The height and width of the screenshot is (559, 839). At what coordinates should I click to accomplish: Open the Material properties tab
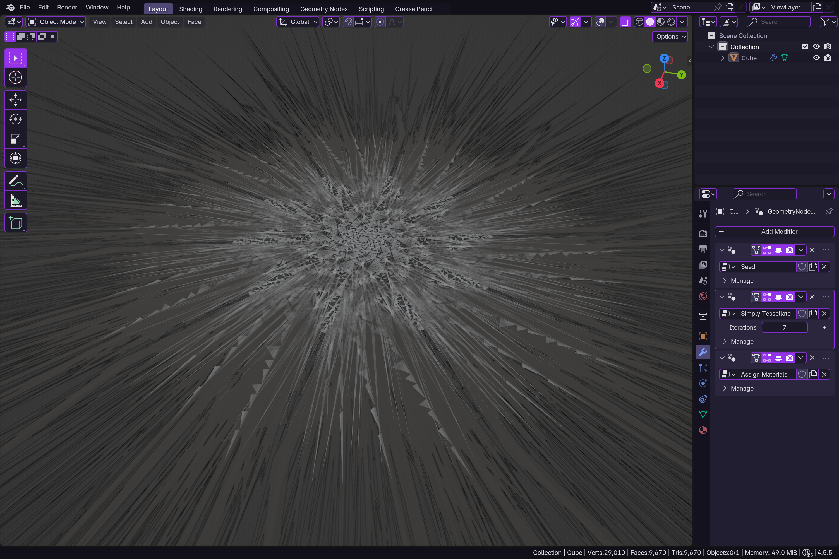click(x=703, y=430)
